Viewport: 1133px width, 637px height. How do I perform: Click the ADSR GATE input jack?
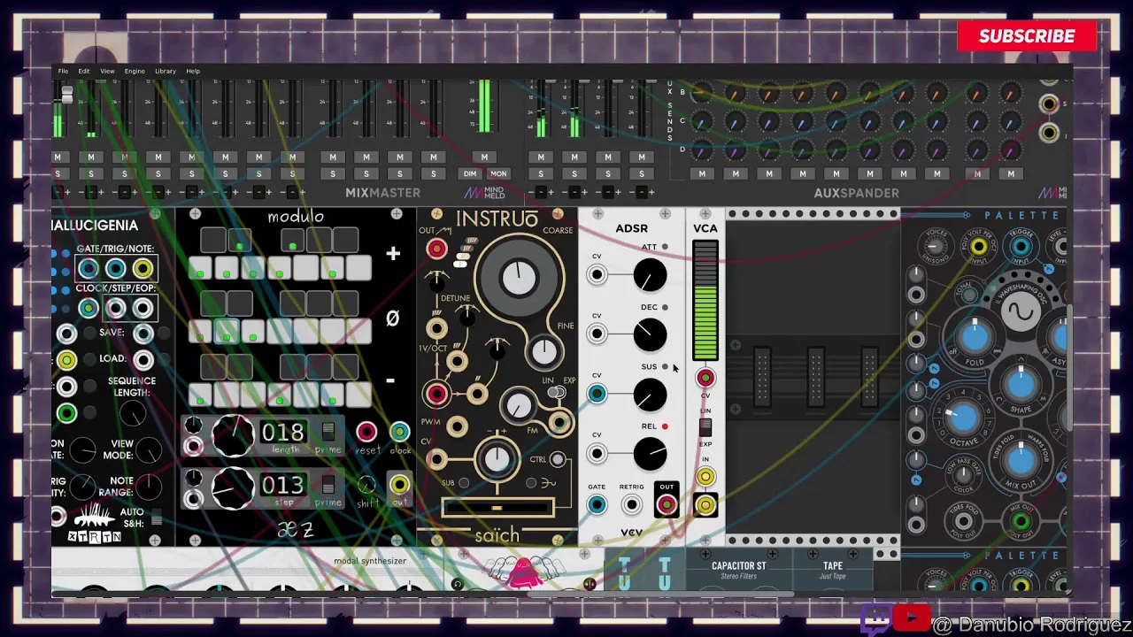tap(597, 505)
